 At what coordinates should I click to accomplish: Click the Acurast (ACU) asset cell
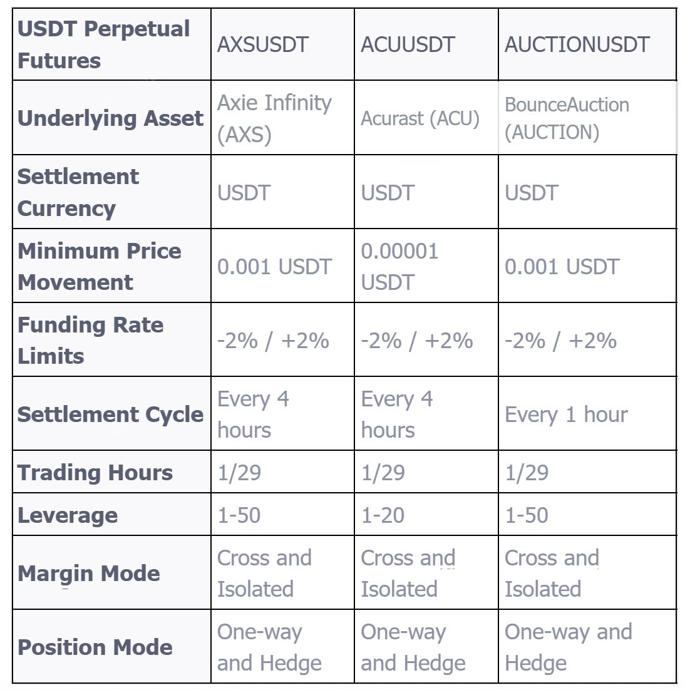(x=420, y=118)
